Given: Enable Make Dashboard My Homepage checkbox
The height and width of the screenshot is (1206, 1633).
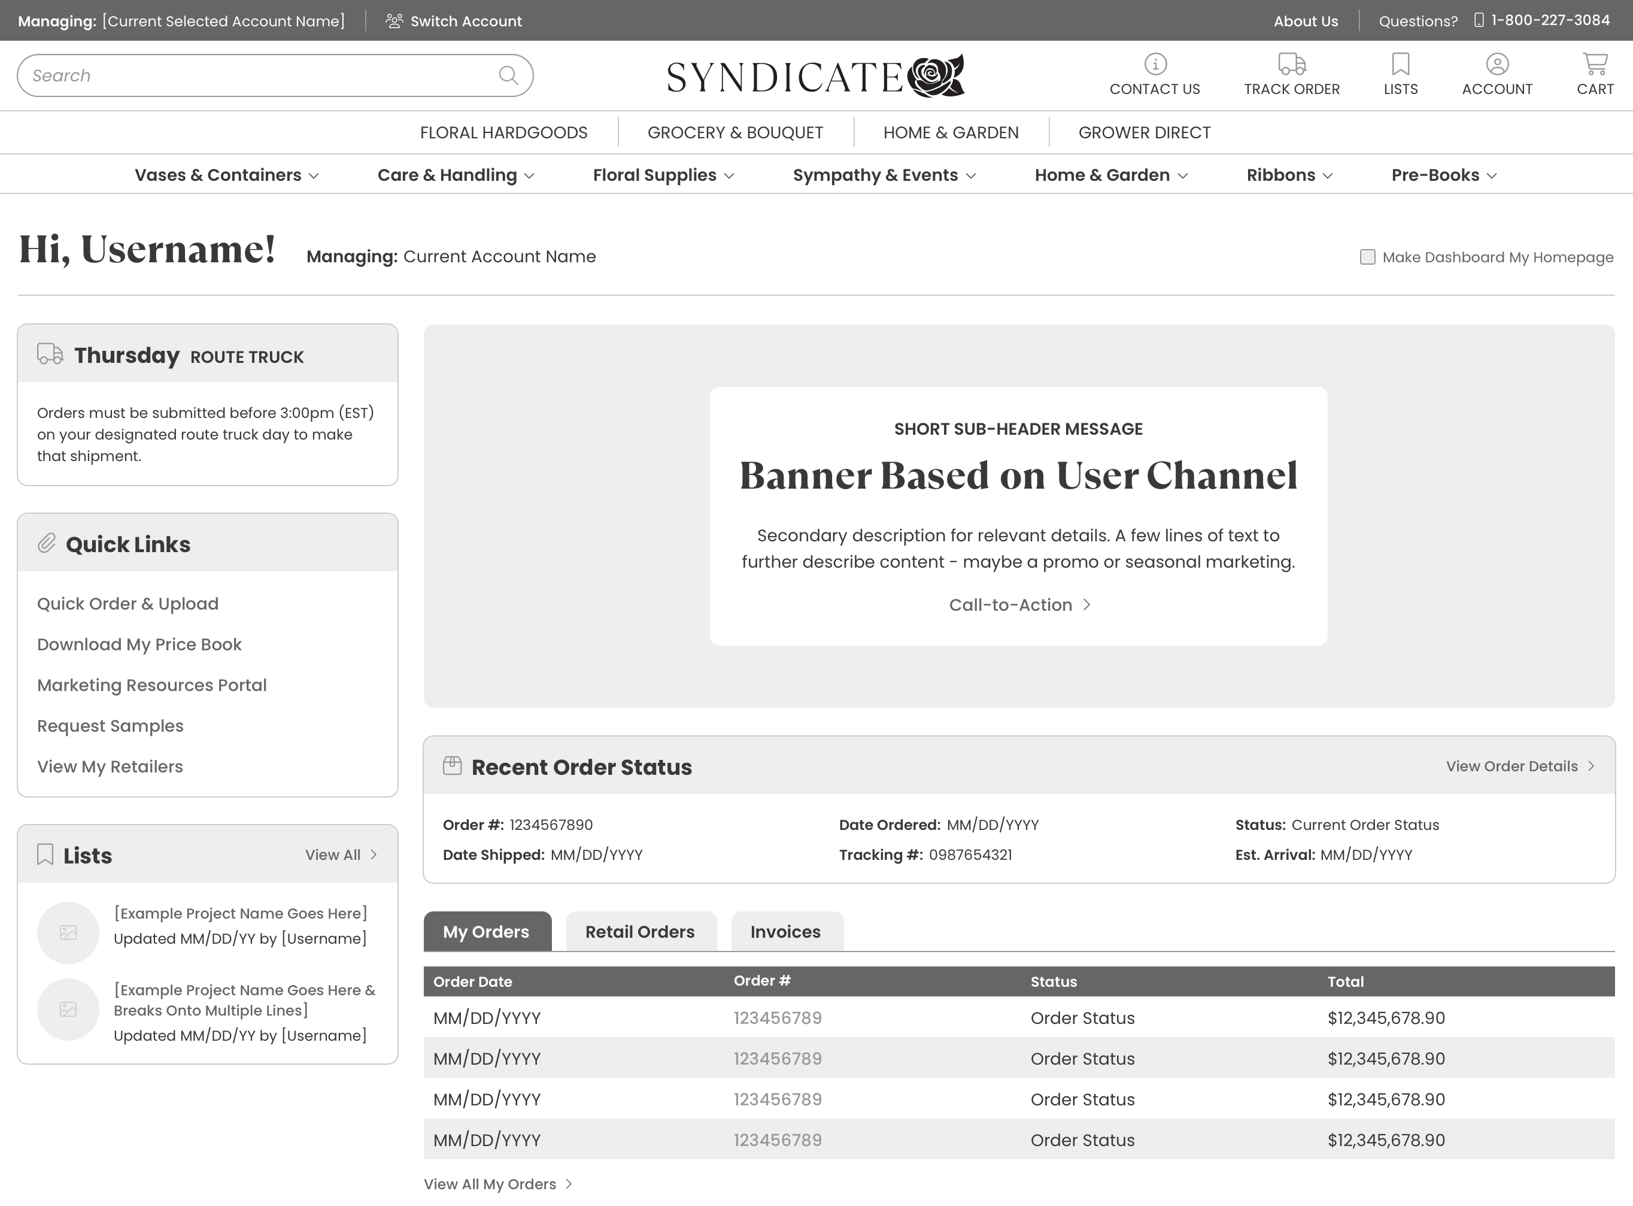Looking at the screenshot, I should [x=1367, y=257].
